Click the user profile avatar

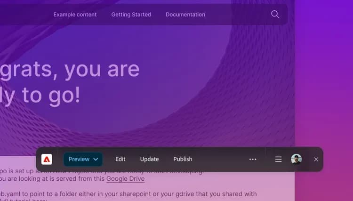[x=296, y=159]
